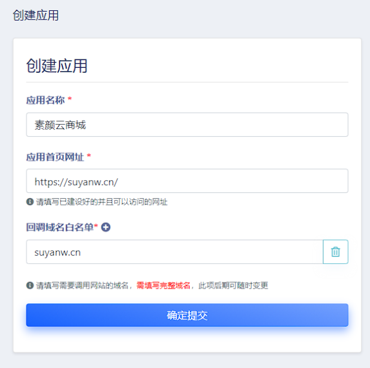This screenshot has width=370, height=368.
Task: Click the 应用首页网址 field label
Action: 55,157
